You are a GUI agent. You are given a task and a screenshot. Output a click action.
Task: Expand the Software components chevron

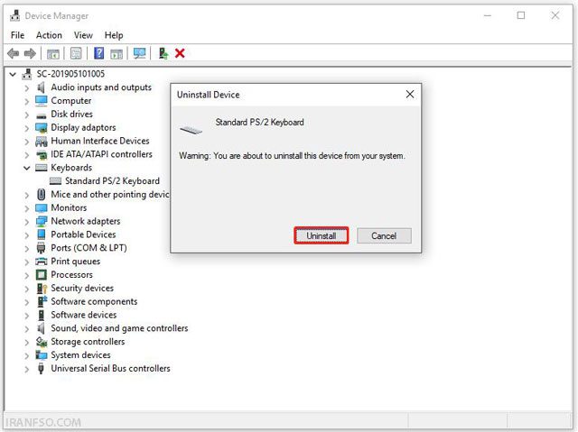click(x=26, y=302)
